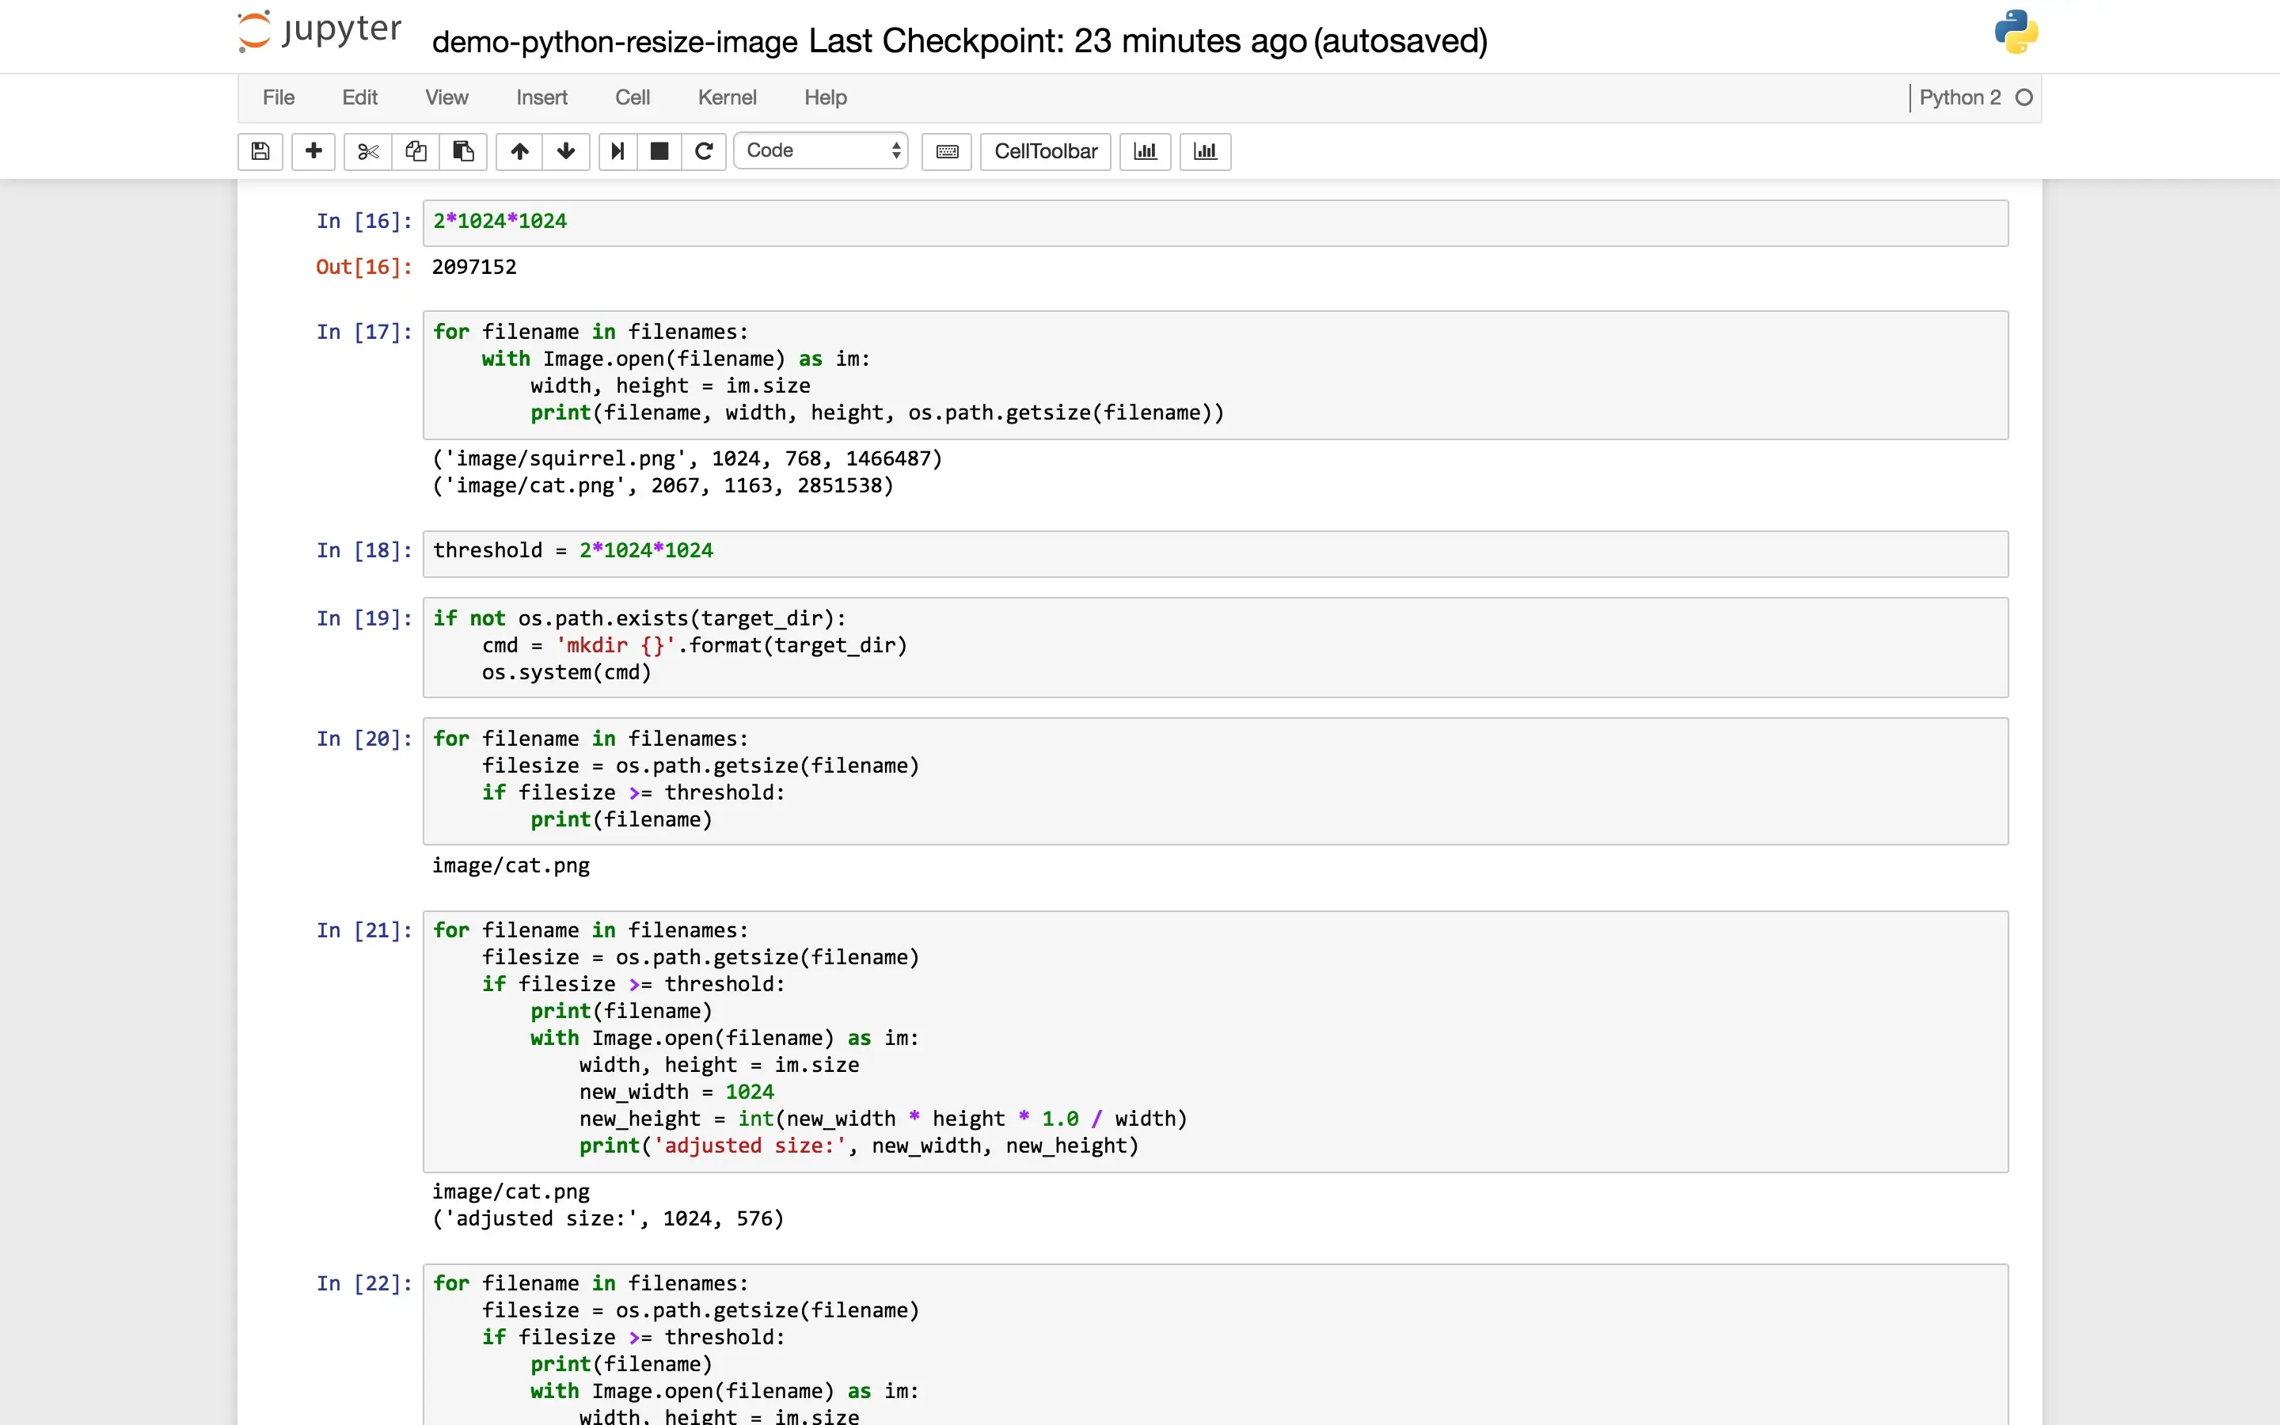Cut selected cells with scissors icon

pos(368,150)
